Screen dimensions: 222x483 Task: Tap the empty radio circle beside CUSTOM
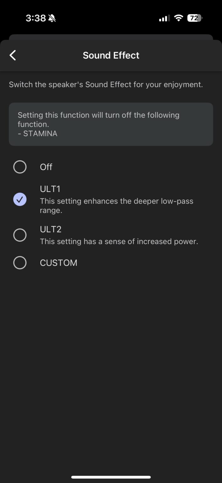20,263
